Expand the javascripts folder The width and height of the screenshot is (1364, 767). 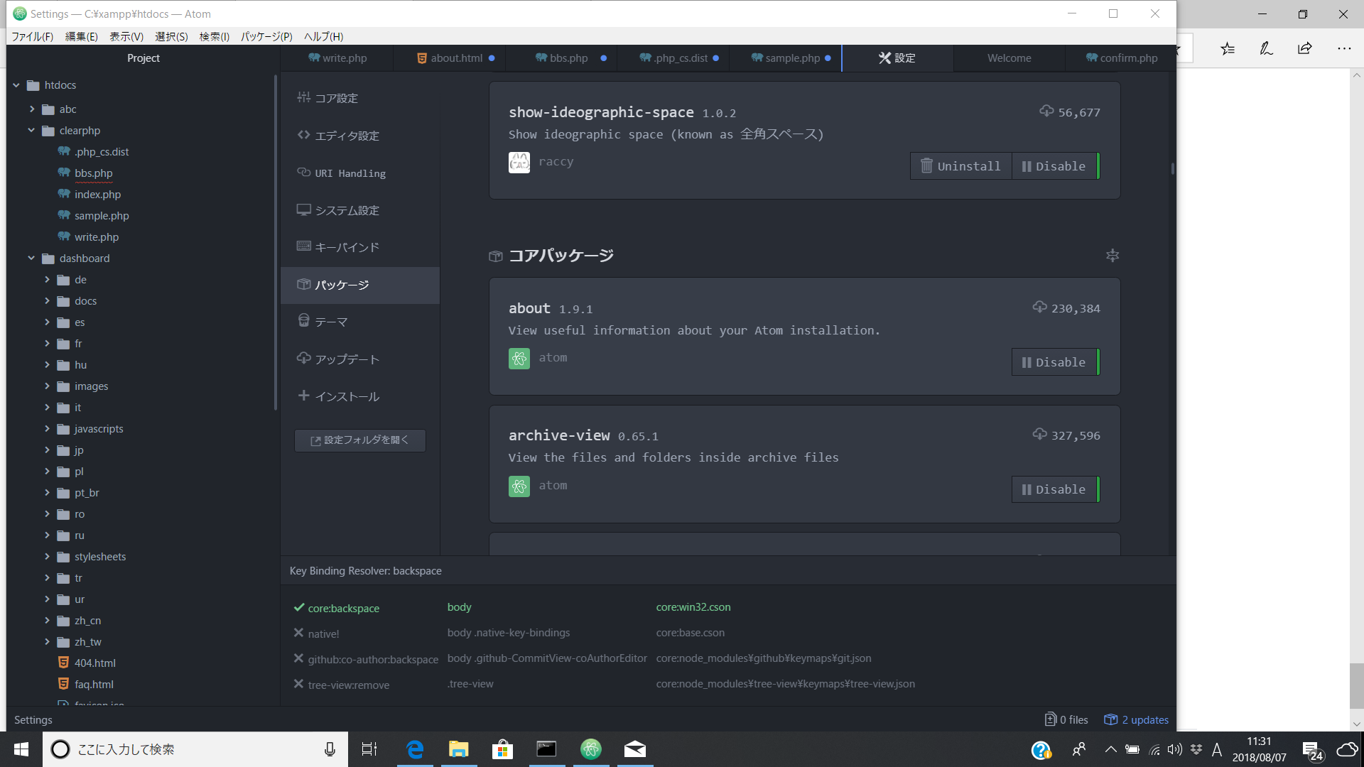point(47,429)
